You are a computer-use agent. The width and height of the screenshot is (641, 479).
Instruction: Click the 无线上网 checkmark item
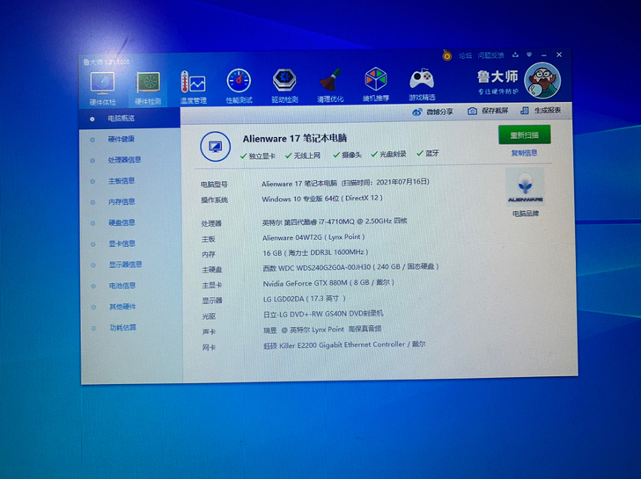pos(303,156)
